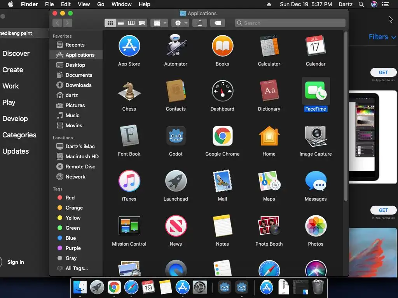Select the Font Book app icon
Image resolution: width=398 pixels, height=298 pixels.
click(x=129, y=135)
